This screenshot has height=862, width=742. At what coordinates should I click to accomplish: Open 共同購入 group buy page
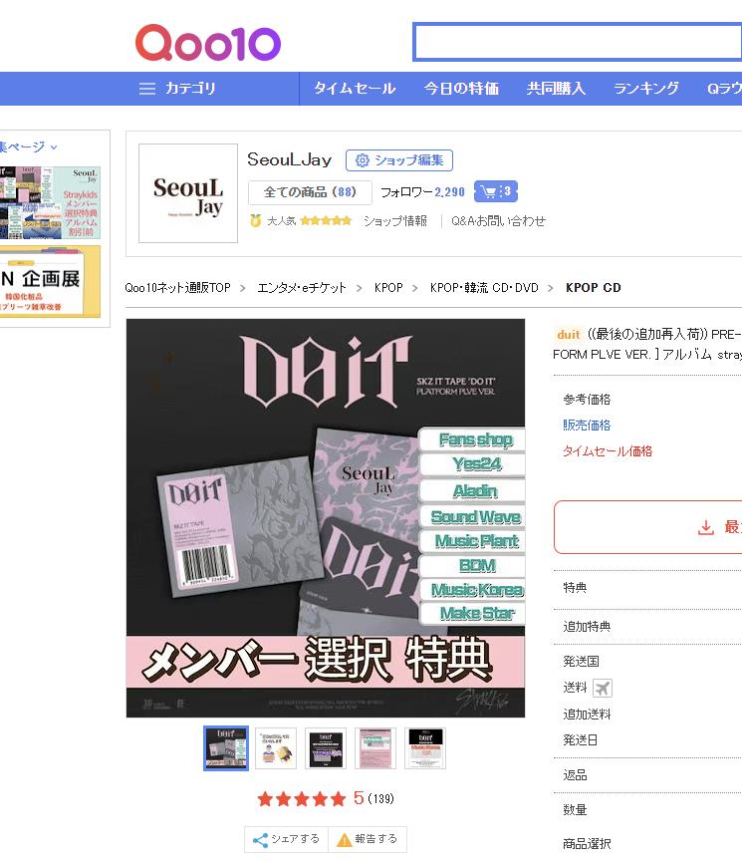click(556, 89)
